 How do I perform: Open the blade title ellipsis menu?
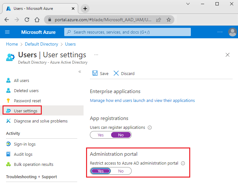point(96,55)
